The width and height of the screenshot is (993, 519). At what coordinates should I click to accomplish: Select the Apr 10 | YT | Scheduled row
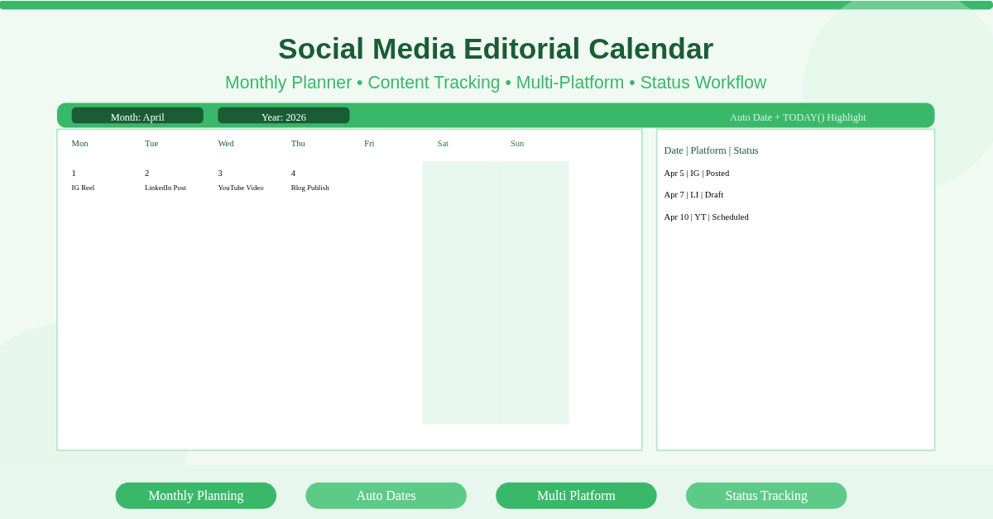[x=706, y=217]
